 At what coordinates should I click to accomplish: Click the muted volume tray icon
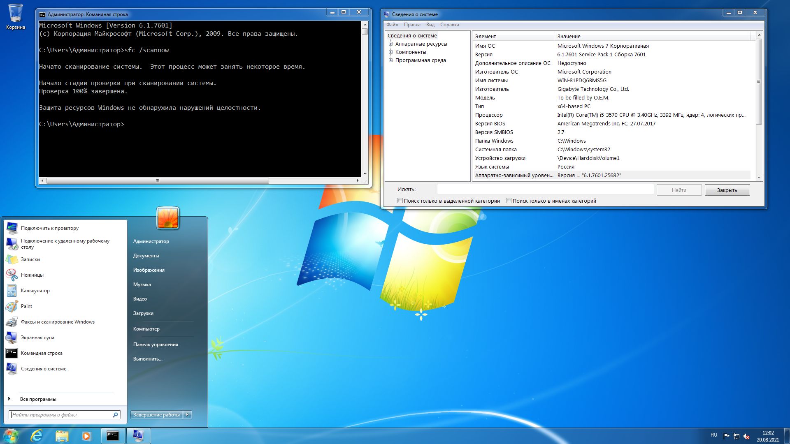746,436
